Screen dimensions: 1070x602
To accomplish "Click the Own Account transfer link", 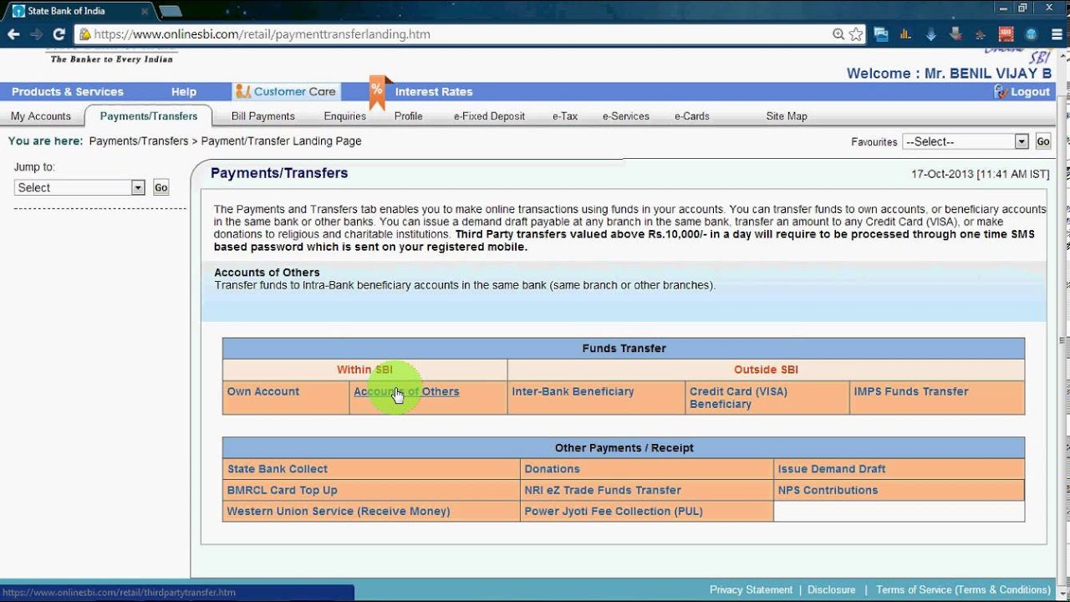I will click(263, 391).
